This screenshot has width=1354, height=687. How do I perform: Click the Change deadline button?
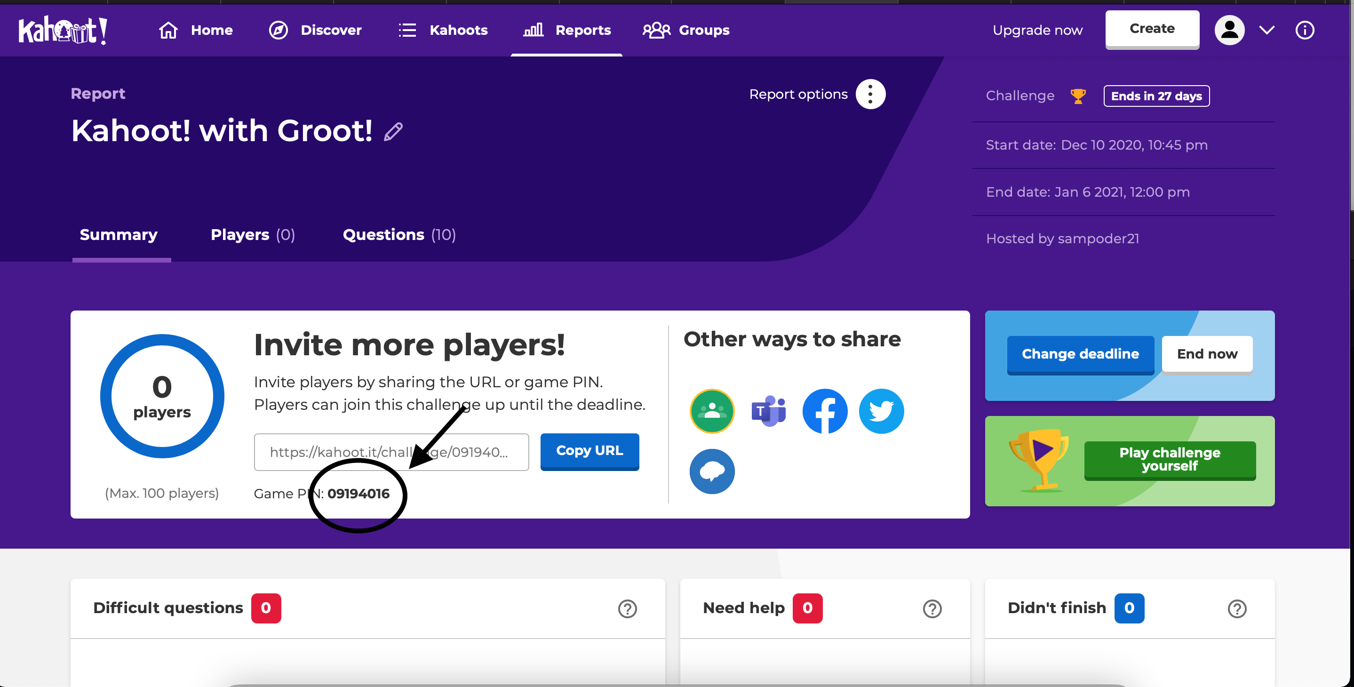1080,354
